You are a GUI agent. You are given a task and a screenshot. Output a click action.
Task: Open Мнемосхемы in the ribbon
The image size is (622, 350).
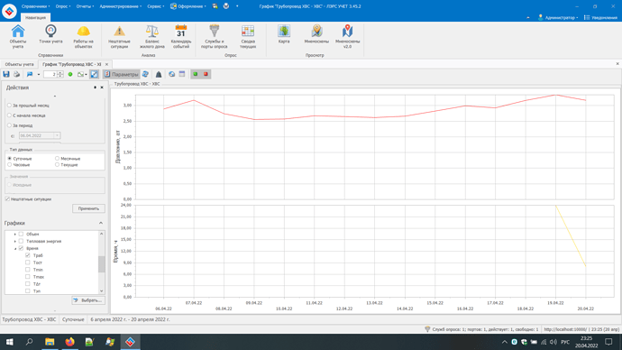[316, 34]
